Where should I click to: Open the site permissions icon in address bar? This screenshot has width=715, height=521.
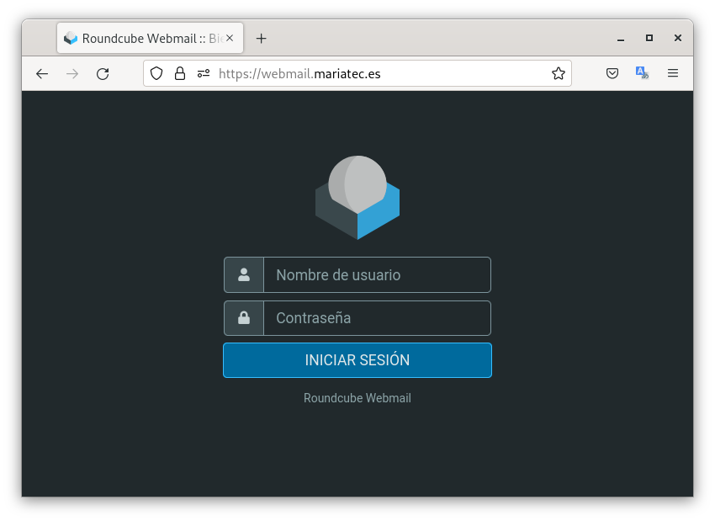tap(204, 74)
